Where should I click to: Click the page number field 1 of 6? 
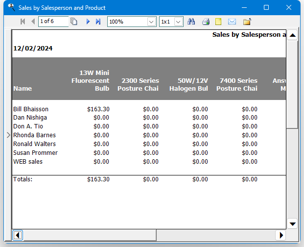pyautogui.click(x=53, y=22)
